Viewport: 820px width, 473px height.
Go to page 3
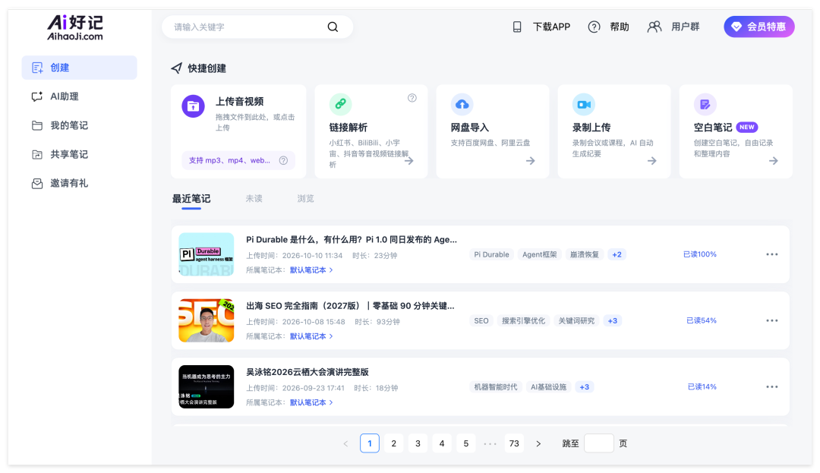pyautogui.click(x=418, y=443)
